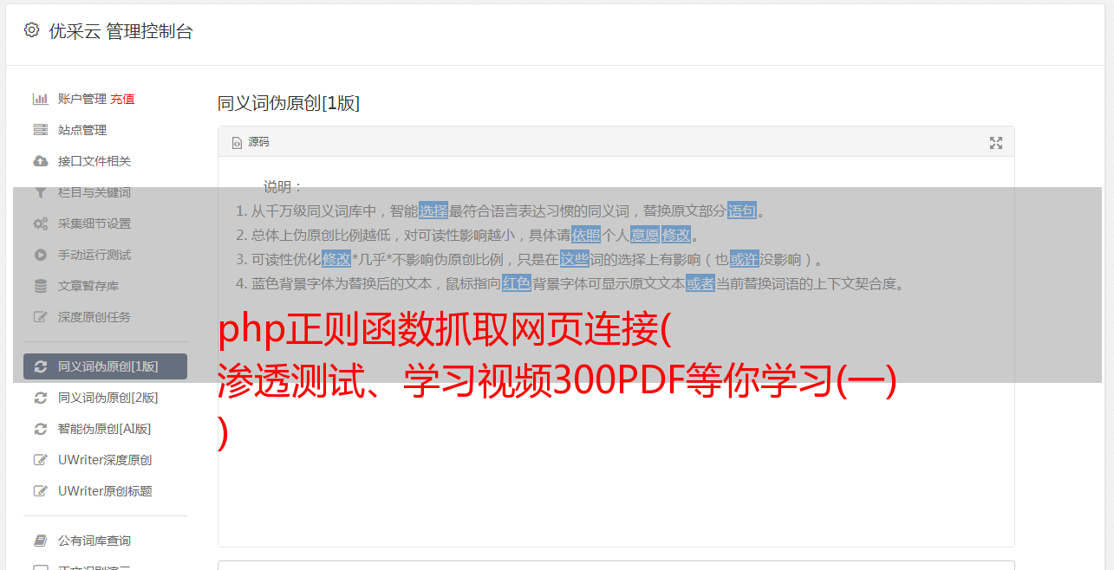Click the play circle icon for 手动运行测试

click(40, 255)
